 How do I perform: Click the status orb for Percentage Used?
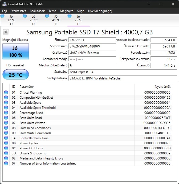6,113
